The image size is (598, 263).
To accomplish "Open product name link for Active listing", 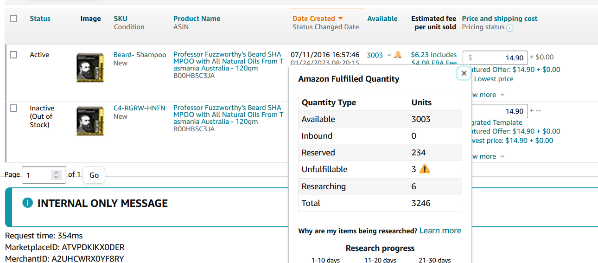I will pyautogui.click(x=228, y=61).
